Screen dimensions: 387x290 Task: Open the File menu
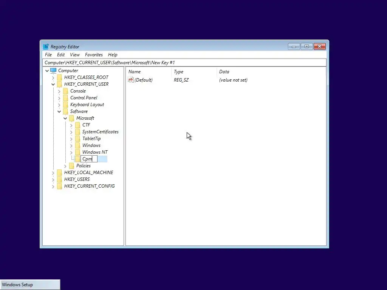click(x=48, y=55)
